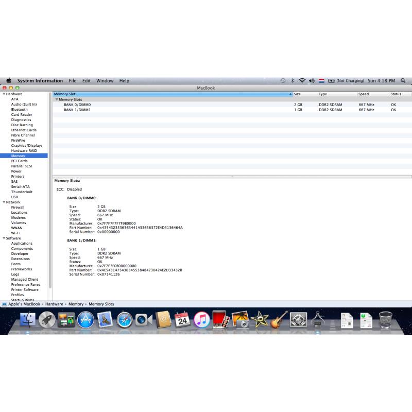
Task: Select the BANK 1/DIMM1 row
Action: click(x=232, y=110)
